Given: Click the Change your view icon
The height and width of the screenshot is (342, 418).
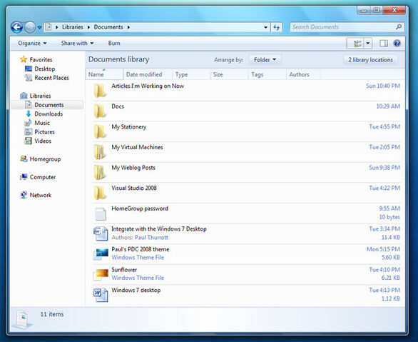Looking at the screenshot, I should pyautogui.click(x=357, y=44).
